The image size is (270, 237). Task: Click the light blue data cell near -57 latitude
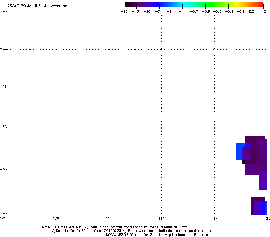[239, 152]
